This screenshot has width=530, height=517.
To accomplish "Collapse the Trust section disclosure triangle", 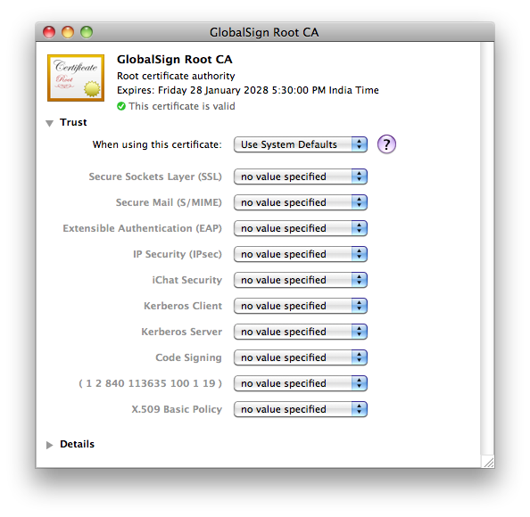I will (50, 123).
